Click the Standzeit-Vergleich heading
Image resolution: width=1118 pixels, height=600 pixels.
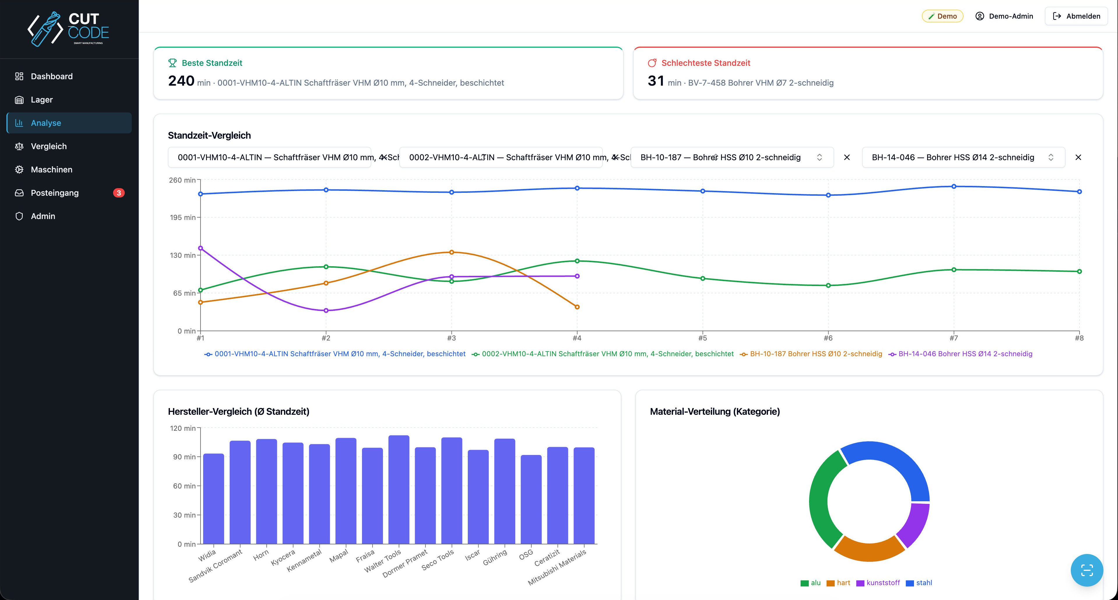[209, 135]
